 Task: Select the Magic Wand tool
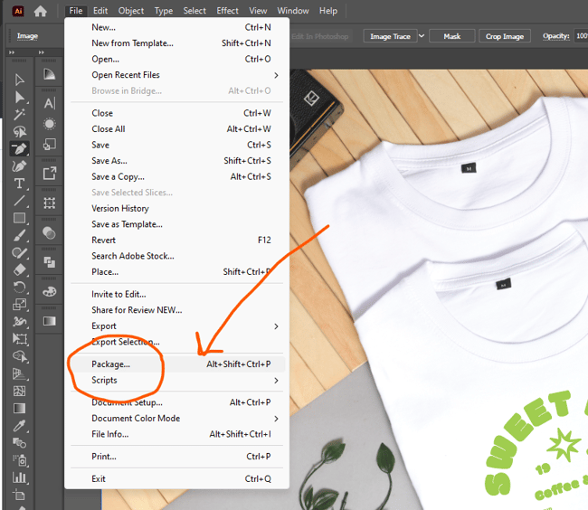[20, 114]
